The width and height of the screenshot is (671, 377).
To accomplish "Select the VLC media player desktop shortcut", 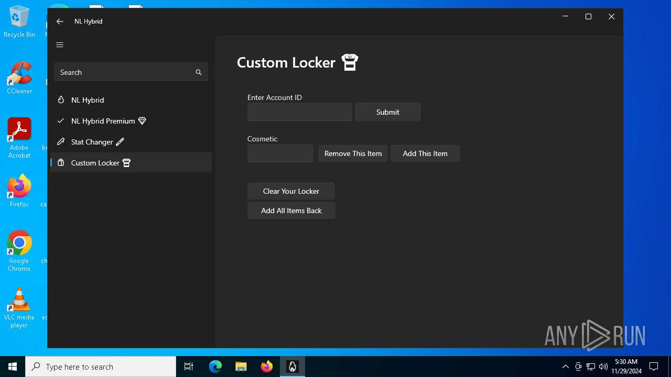I will click(x=19, y=308).
